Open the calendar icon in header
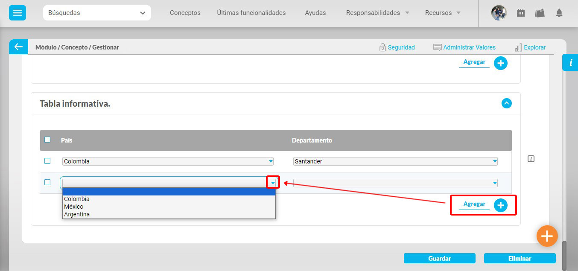This screenshot has height=271, width=578. coord(521,13)
